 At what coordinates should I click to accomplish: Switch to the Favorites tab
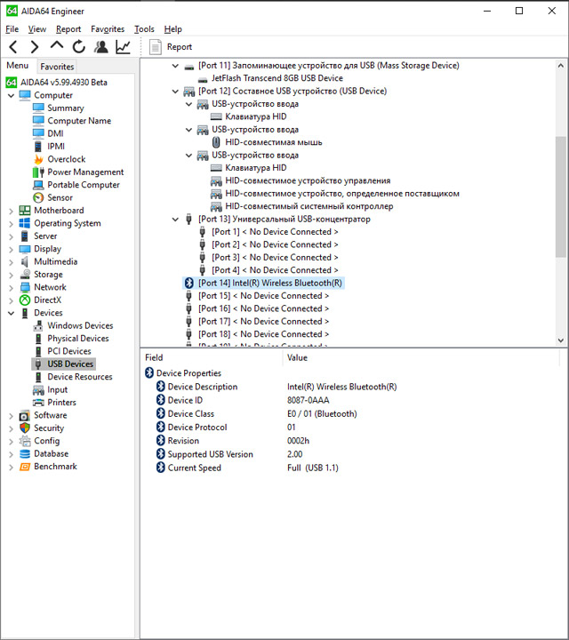pyautogui.click(x=57, y=67)
